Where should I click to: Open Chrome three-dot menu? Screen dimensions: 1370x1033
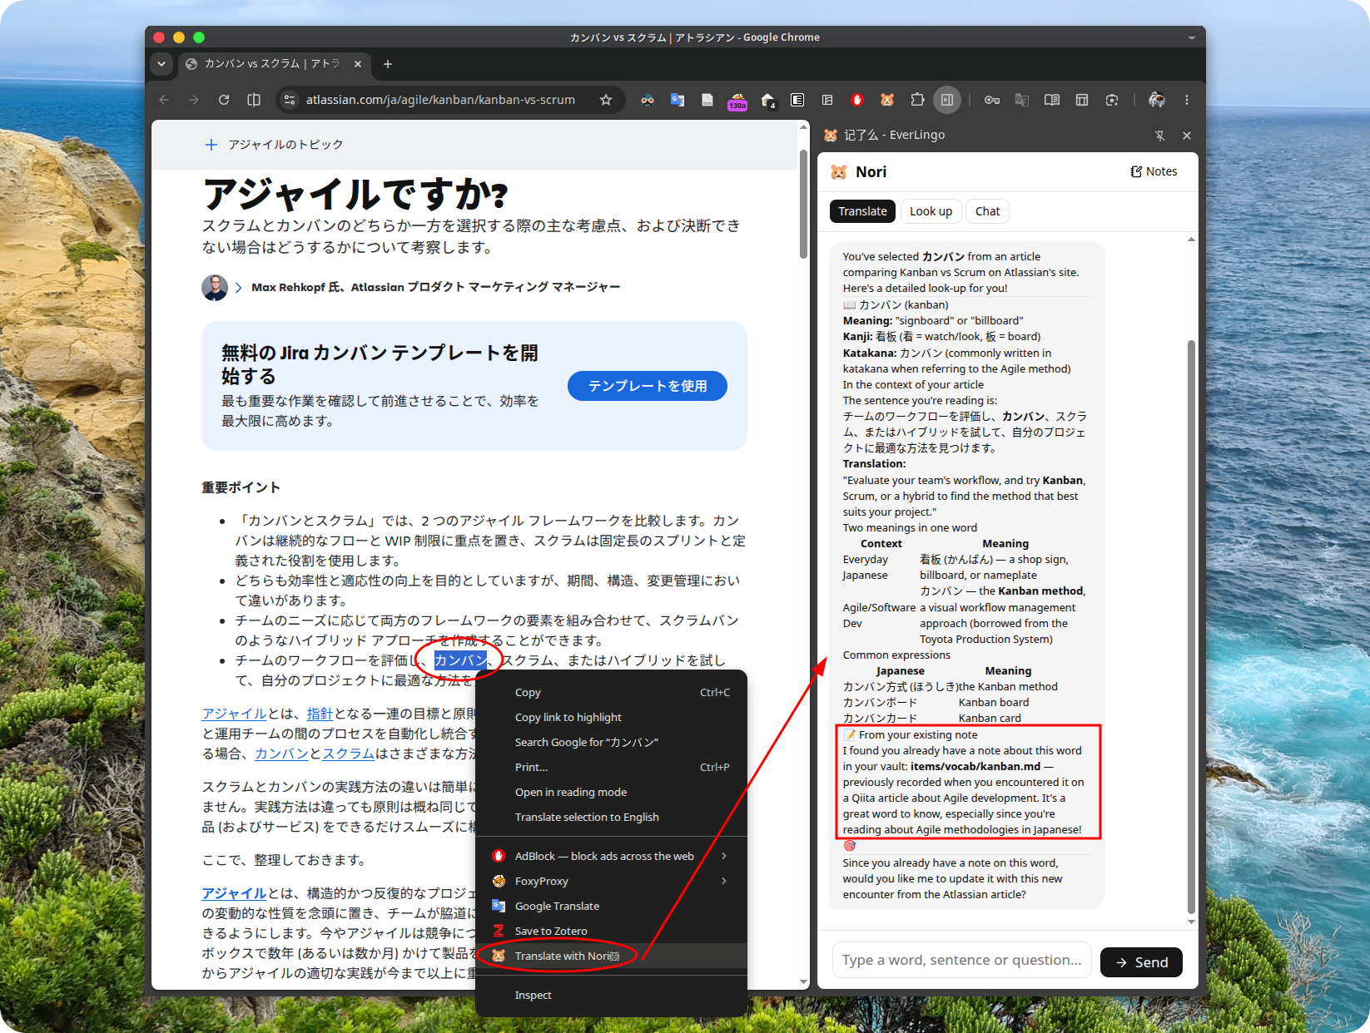click(1187, 100)
